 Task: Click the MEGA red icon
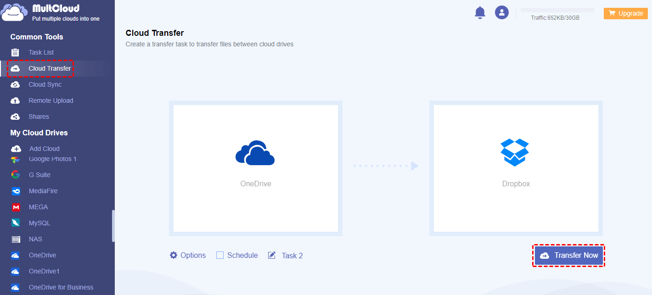pyautogui.click(x=16, y=207)
